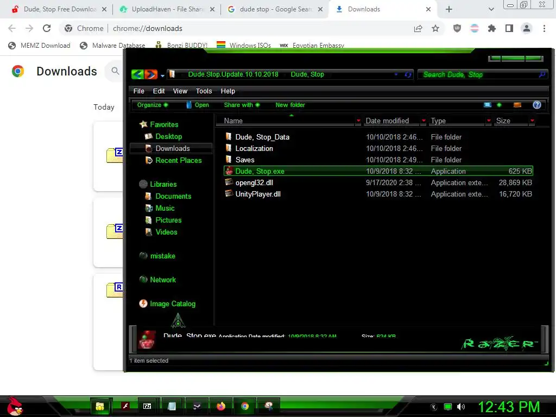Open Documents library

pos(173,196)
